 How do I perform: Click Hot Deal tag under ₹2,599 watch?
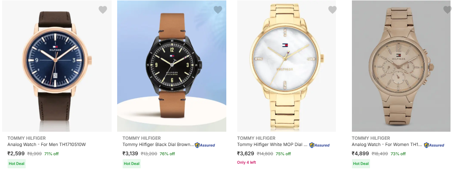point(16,163)
